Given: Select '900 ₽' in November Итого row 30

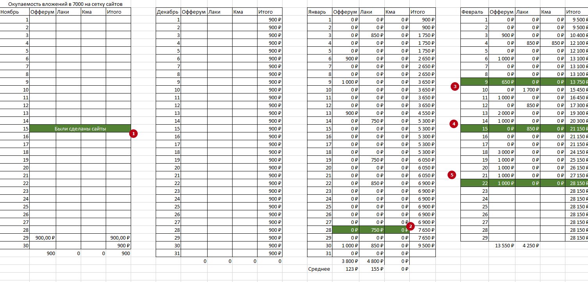Looking at the screenshot, I should [x=119, y=245].
